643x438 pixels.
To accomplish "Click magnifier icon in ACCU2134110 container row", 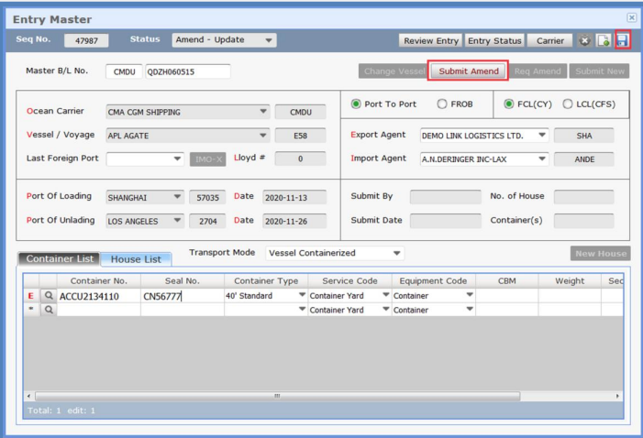I will pyautogui.click(x=49, y=297).
